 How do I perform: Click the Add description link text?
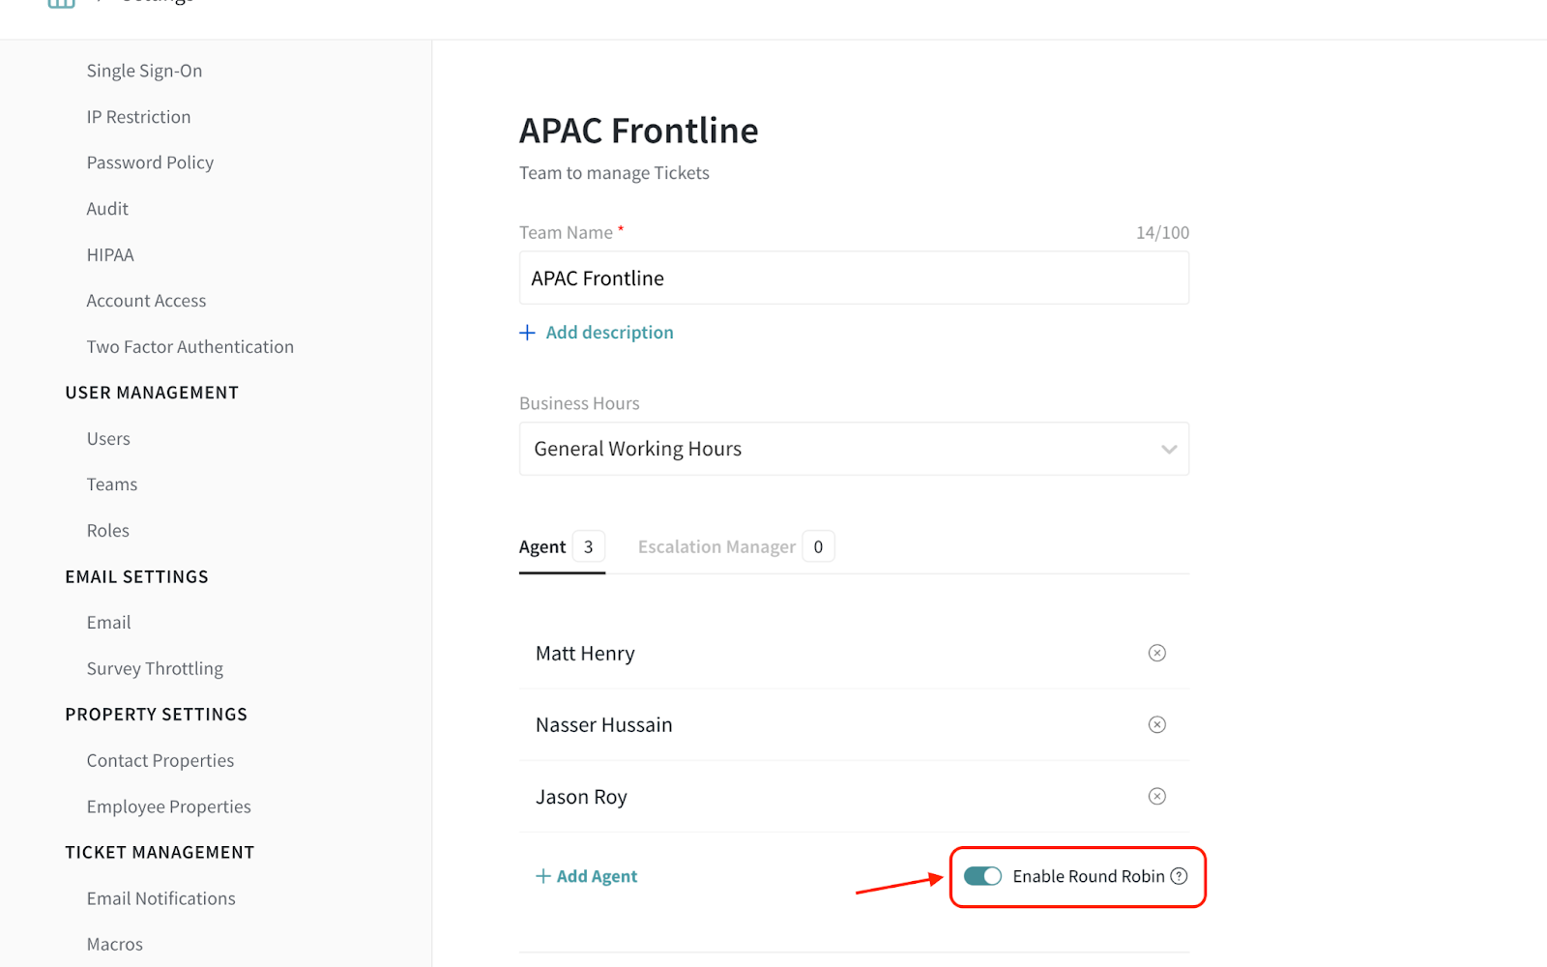(x=609, y=333)
